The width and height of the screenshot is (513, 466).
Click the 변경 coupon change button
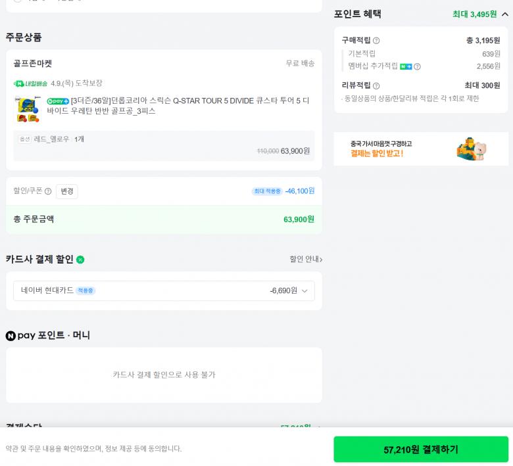pos(67,191)
